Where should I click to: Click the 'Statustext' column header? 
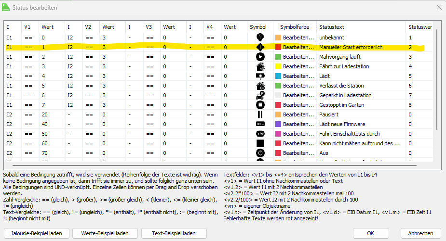tap(361, 27)
